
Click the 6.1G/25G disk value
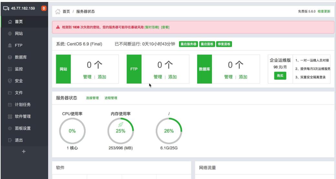click(x=169, y=148)
